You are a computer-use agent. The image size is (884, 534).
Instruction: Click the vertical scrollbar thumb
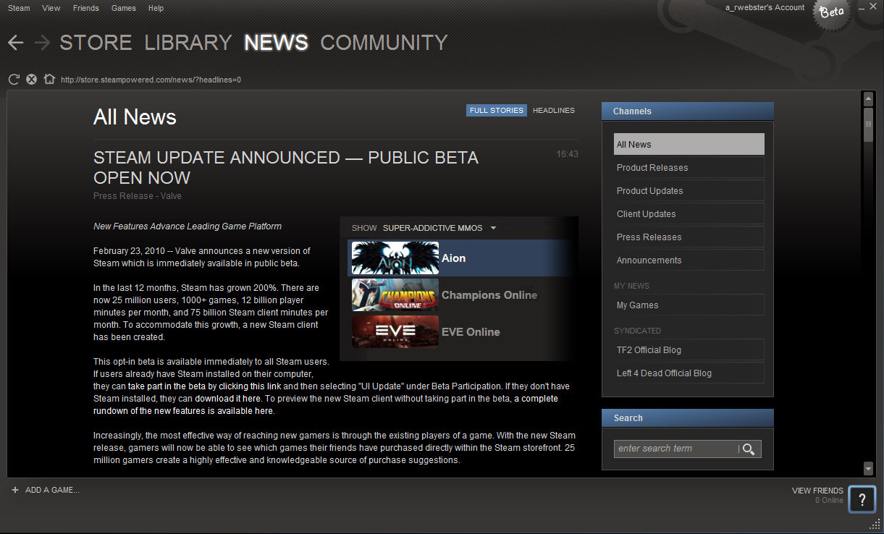point(868,124)
